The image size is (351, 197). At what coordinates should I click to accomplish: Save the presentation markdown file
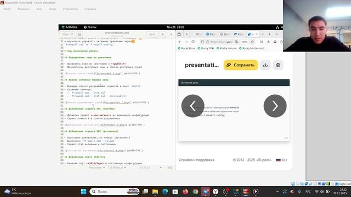152,34
